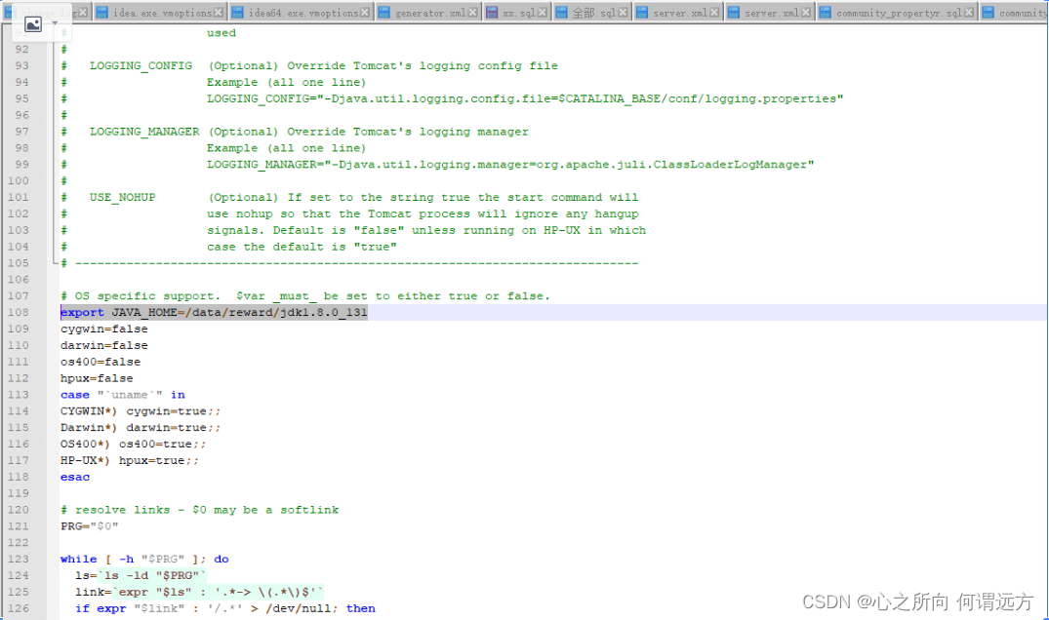Click the LOGGING_MANAGER variable name
The image size is (1049, 620).
[144, 132]
